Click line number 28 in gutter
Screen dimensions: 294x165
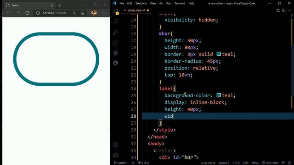(x=133, y=116)
